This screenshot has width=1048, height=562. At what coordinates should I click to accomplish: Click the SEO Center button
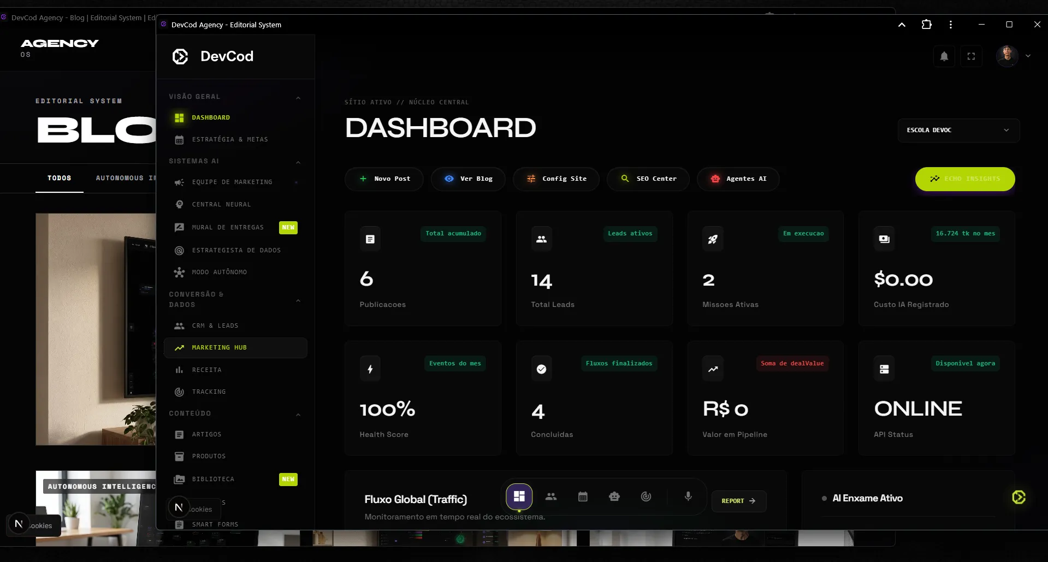(648, 179)
